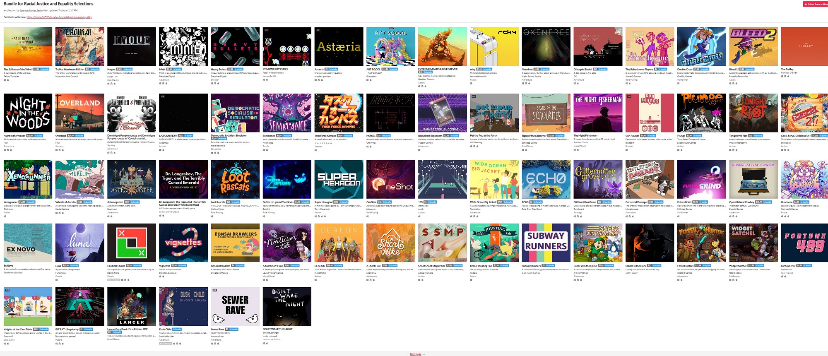Click Night School Studio author name
The image size is (828, 356).
click(531, 77)
